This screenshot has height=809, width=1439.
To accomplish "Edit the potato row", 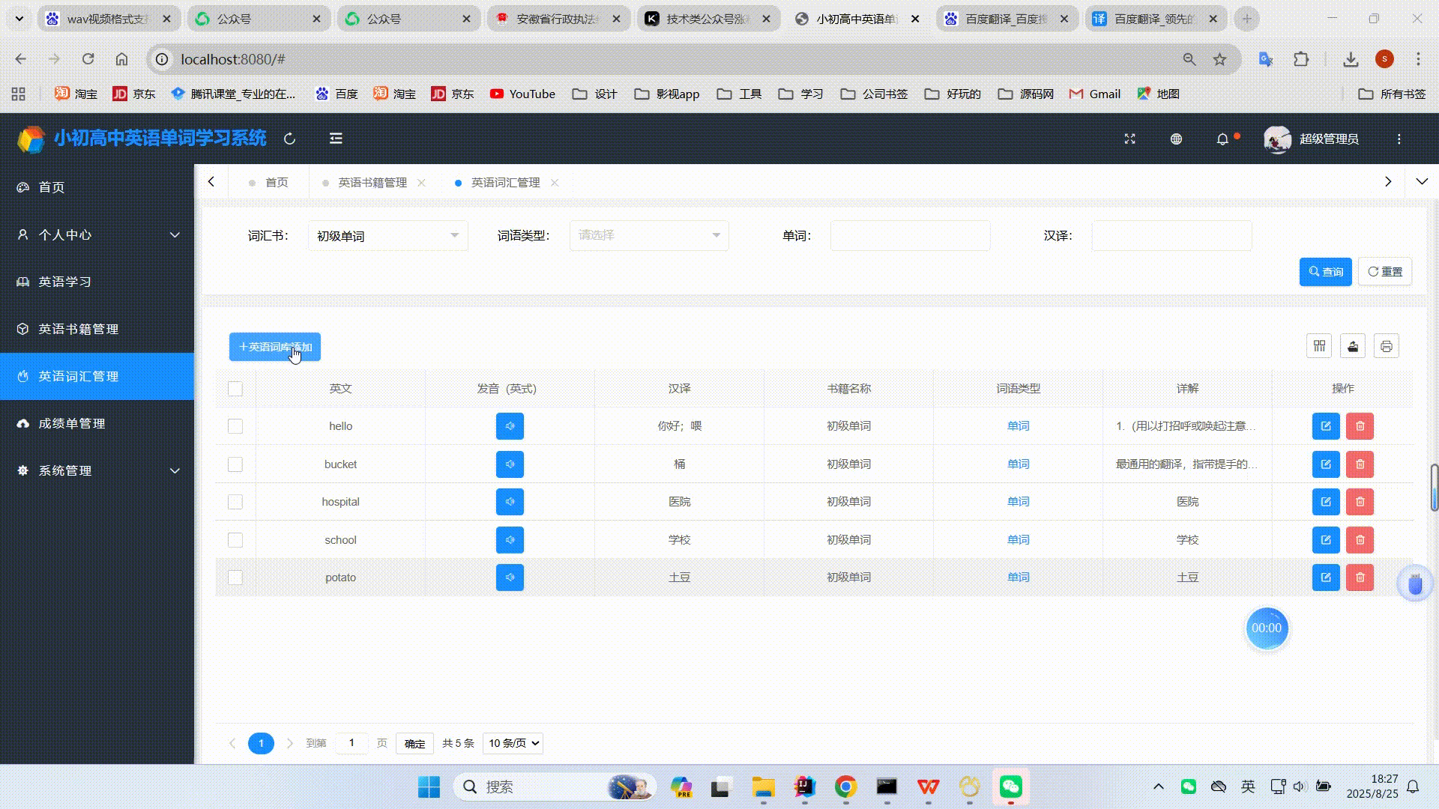I will click(x=1326, y=578).
